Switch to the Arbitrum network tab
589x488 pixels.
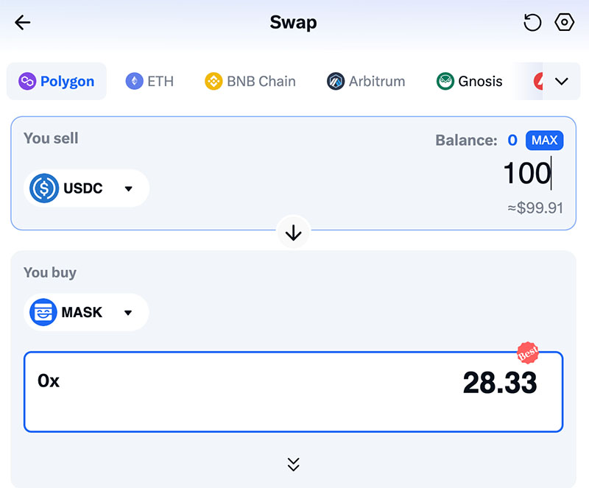366,81
